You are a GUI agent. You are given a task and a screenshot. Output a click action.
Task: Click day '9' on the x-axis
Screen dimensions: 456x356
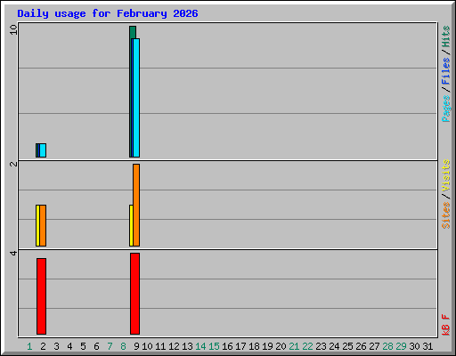[136, 346]
